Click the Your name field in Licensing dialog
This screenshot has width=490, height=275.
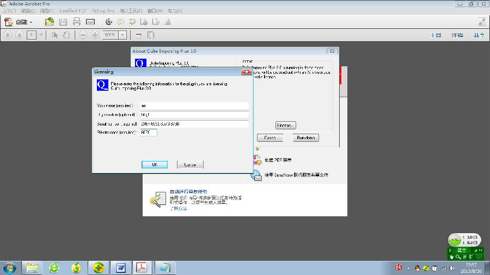tap(194, 105)
